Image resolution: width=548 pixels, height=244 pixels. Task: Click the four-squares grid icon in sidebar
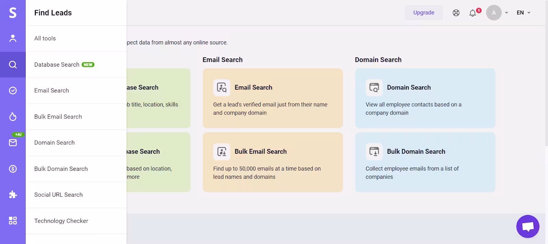[x=13, y=221]
